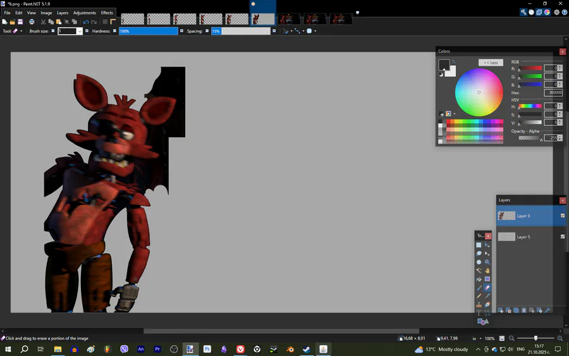Toggle the Colors window icon at top right
569x356 pixels.
(x=548, y=13)
